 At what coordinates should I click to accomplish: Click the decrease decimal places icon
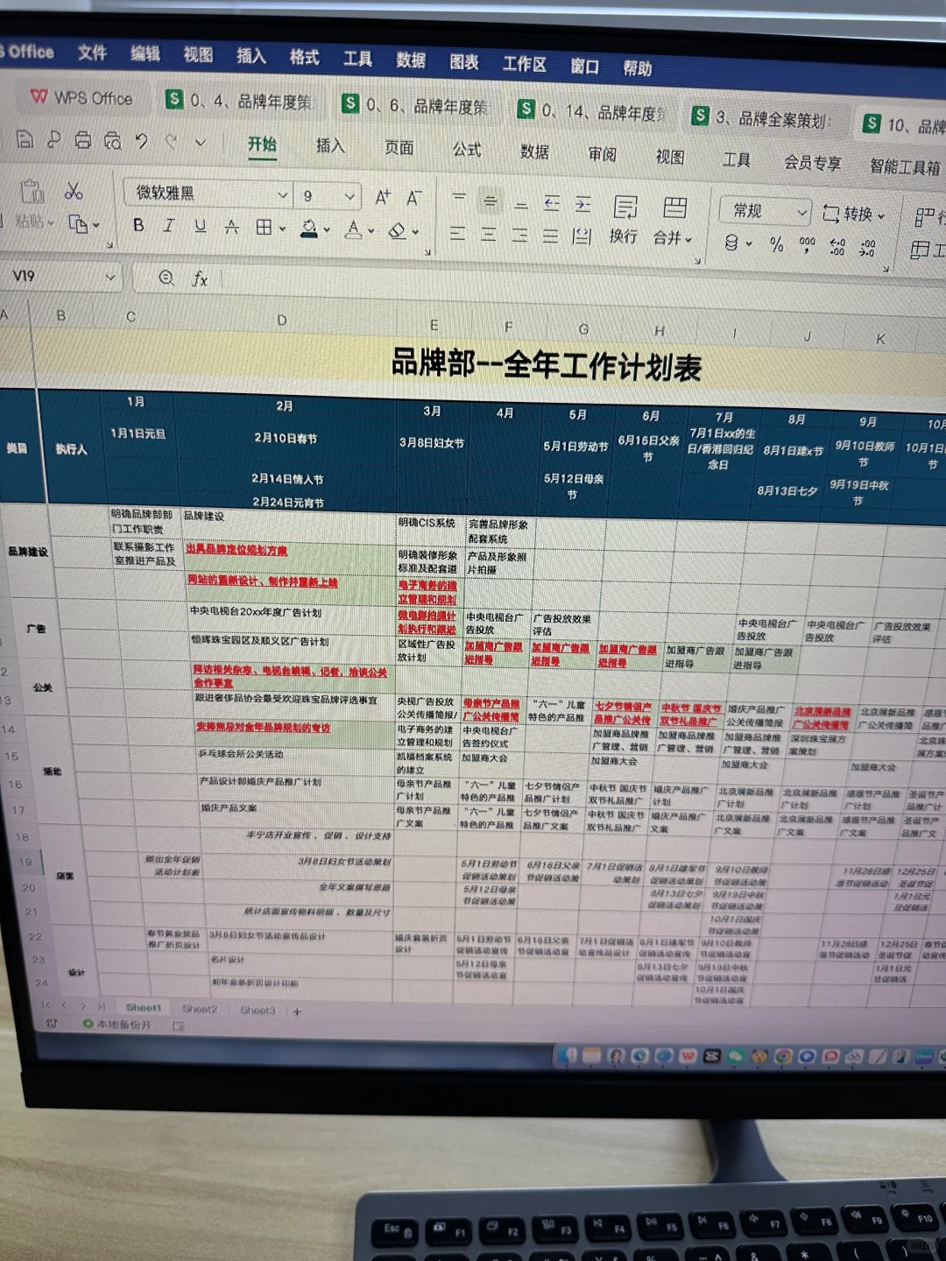click(x=867, y=249)
